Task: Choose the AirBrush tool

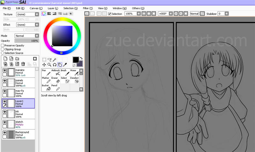Action: click(x=55, y=72)
